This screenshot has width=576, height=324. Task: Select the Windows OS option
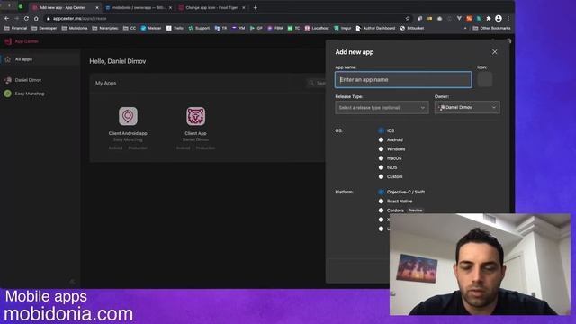pos(381,148)
